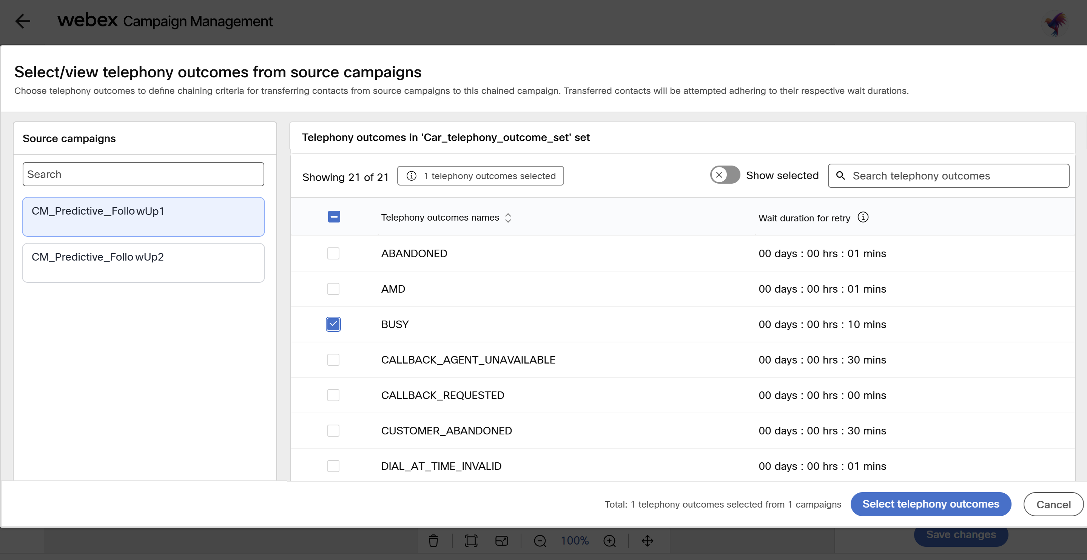Click Select telephony outcomes button
Screen dimensions: 1087x560
pyautogui.click(x=930, y=505)
